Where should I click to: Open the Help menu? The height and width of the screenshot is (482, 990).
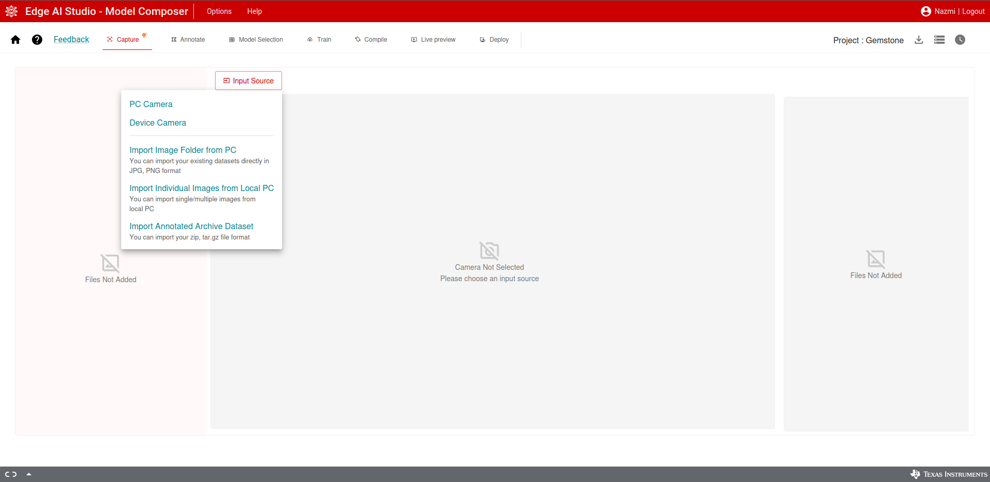click(x=254, y=11)
